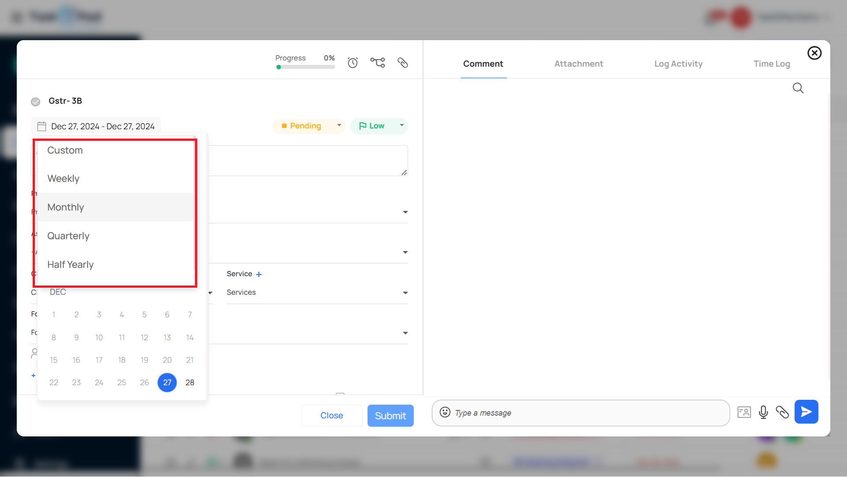Switch to the Attachment tab

pyautogui.click(x=578, y=64)
